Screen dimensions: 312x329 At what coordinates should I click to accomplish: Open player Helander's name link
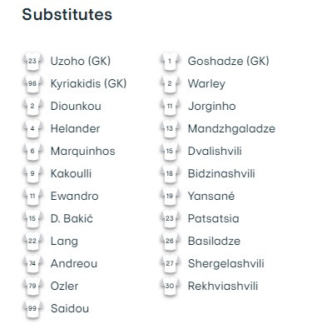pos(75,128)
